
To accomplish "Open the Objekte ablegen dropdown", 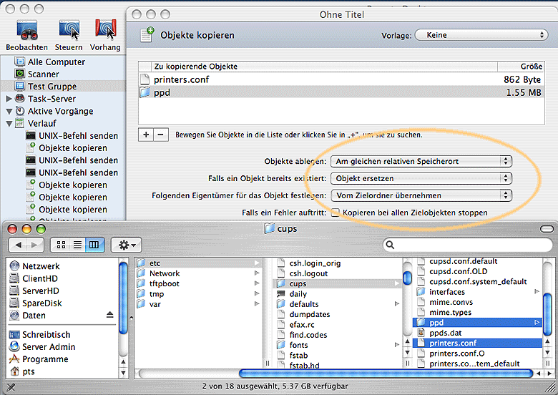I will [422, 161].
